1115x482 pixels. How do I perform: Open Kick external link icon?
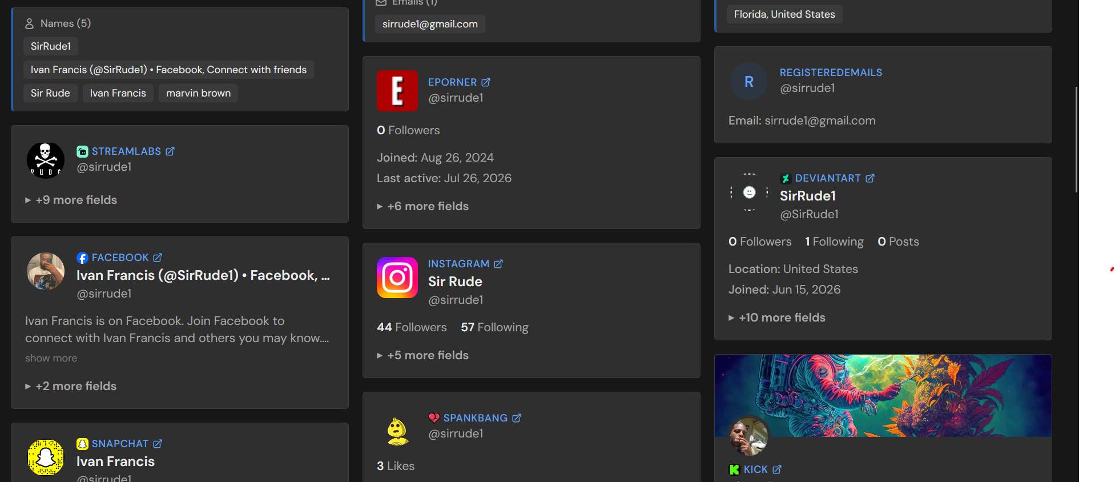click(777, 469)
